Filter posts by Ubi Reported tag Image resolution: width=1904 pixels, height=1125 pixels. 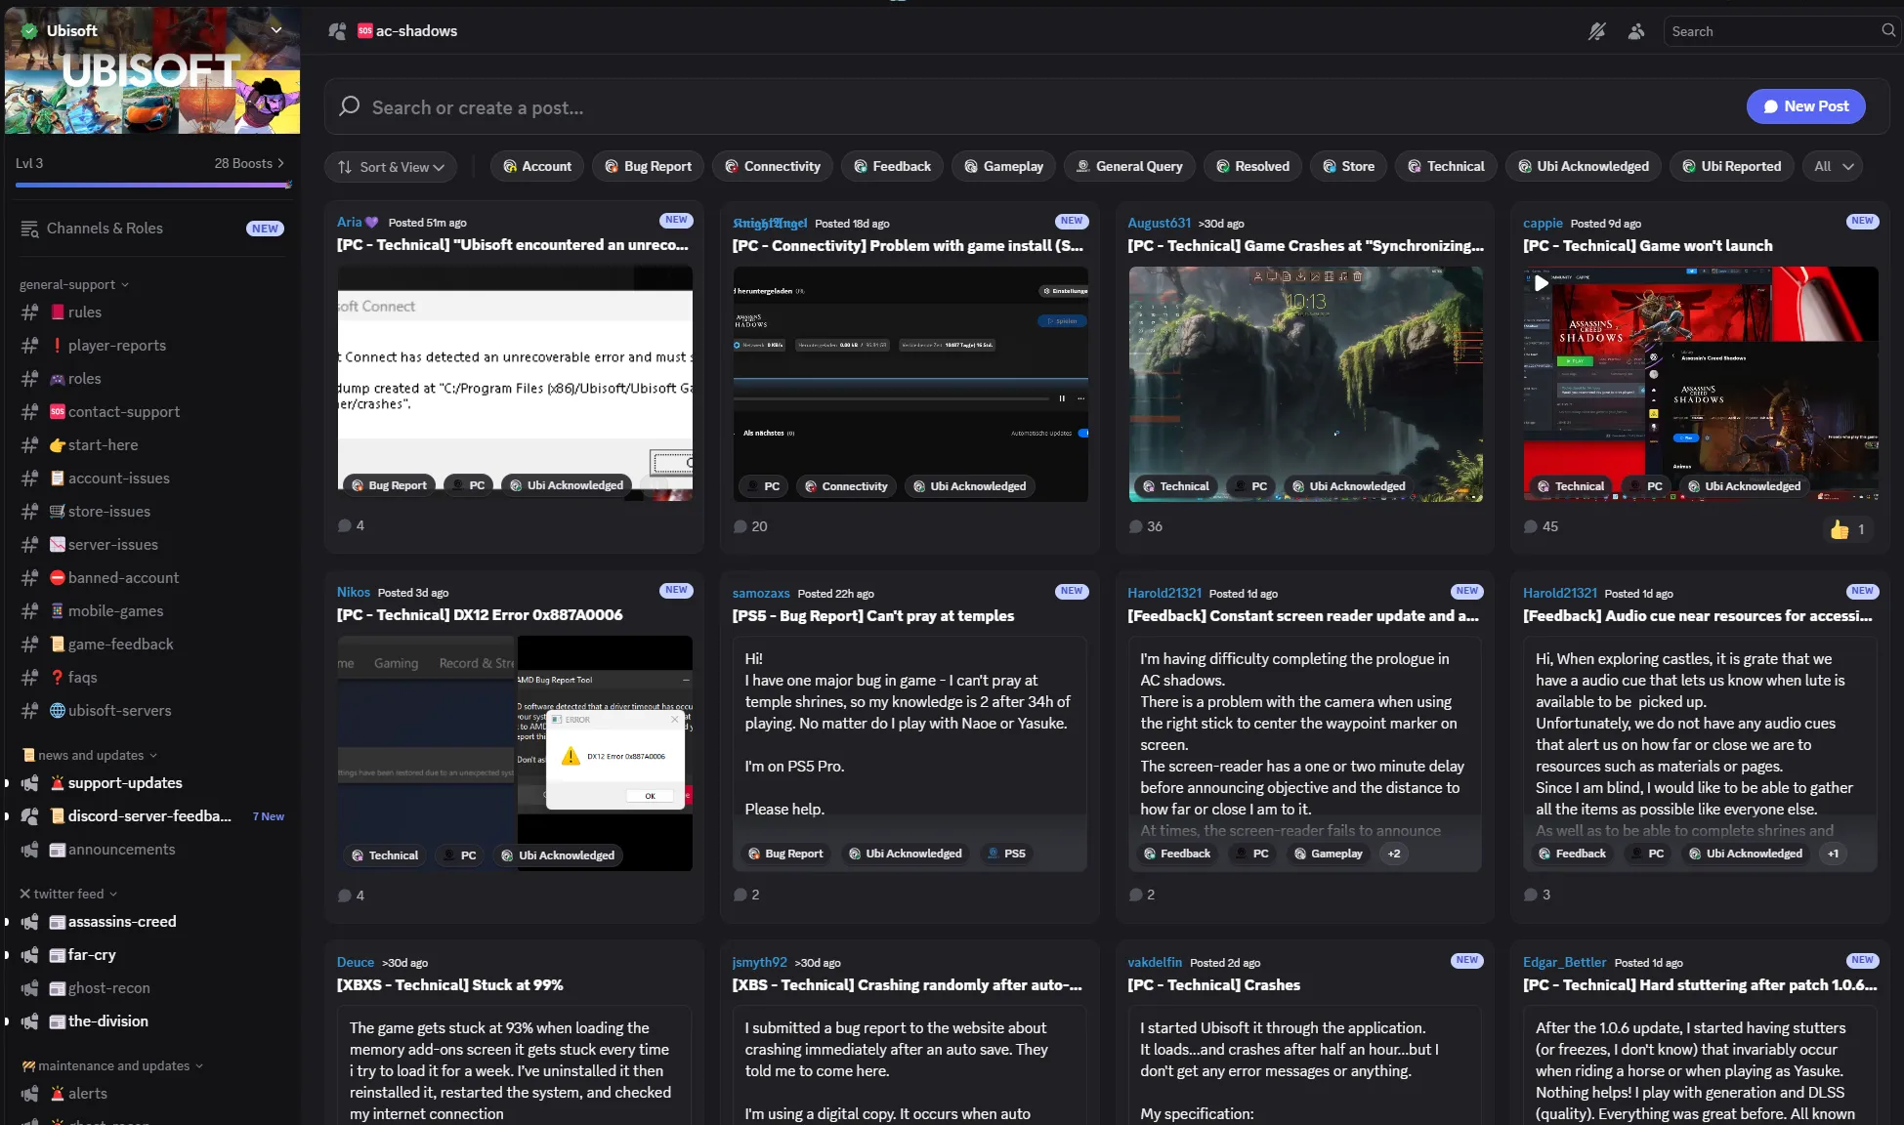point(1731,167)
